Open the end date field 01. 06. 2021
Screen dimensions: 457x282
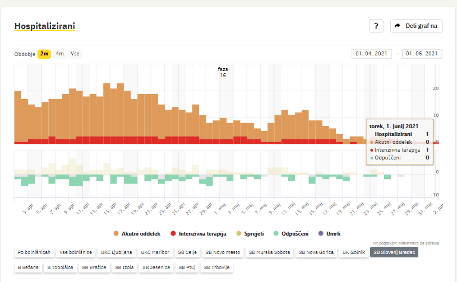422,54
